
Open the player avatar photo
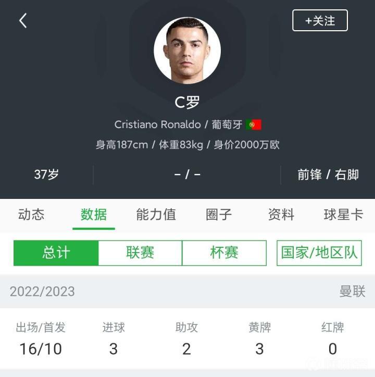point(187,51)
